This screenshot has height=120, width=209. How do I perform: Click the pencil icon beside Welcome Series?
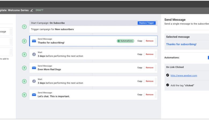(x=32, y=10)
